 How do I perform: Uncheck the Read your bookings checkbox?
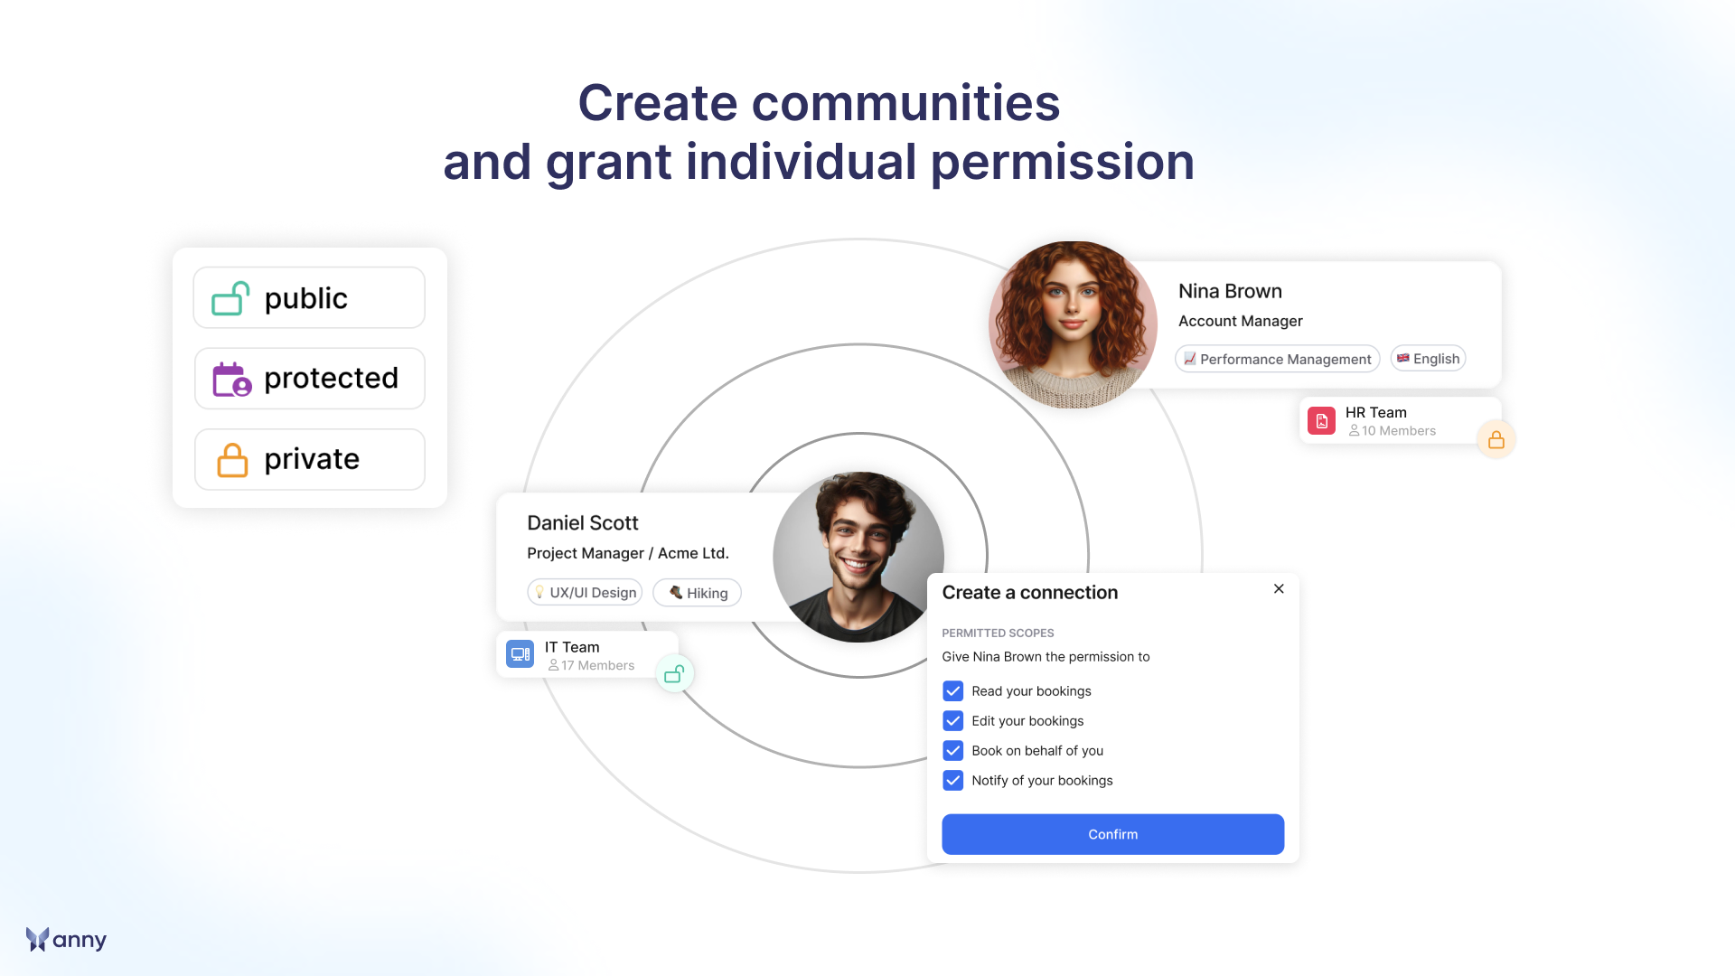coord(952,691)
